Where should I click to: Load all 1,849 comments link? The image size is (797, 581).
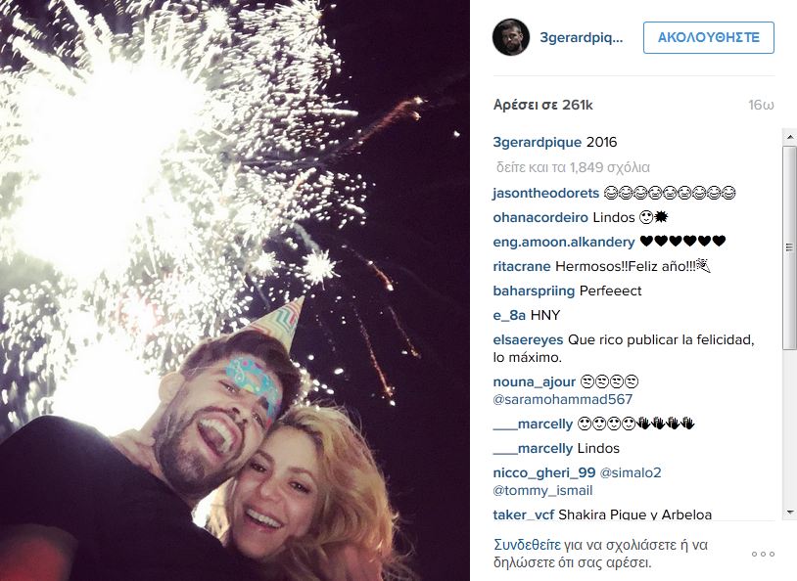coord(573,167)
